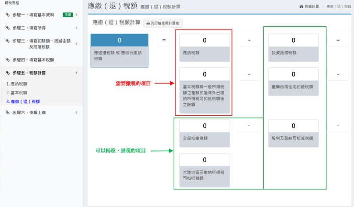Collapse 步驟五、稅額計算 with its chevron
Image resolution: width=354 pixels, height=207 pixels.
pyautogui.click(x=77, y=73)
